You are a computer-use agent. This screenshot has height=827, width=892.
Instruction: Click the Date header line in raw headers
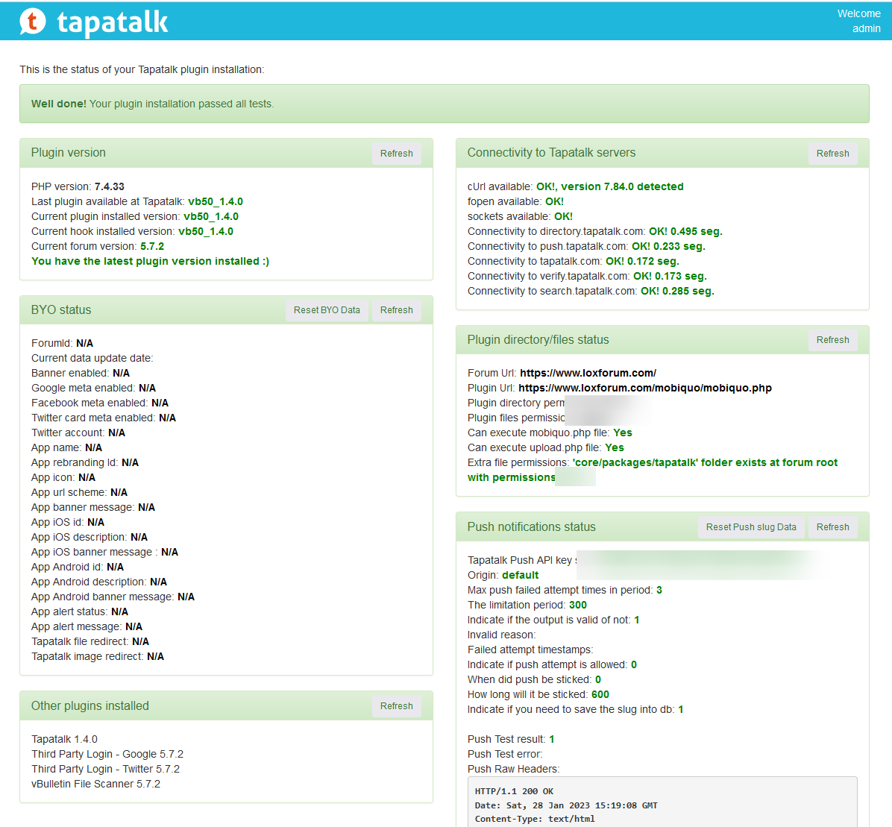pyautogui.click(x=566, y=805)
